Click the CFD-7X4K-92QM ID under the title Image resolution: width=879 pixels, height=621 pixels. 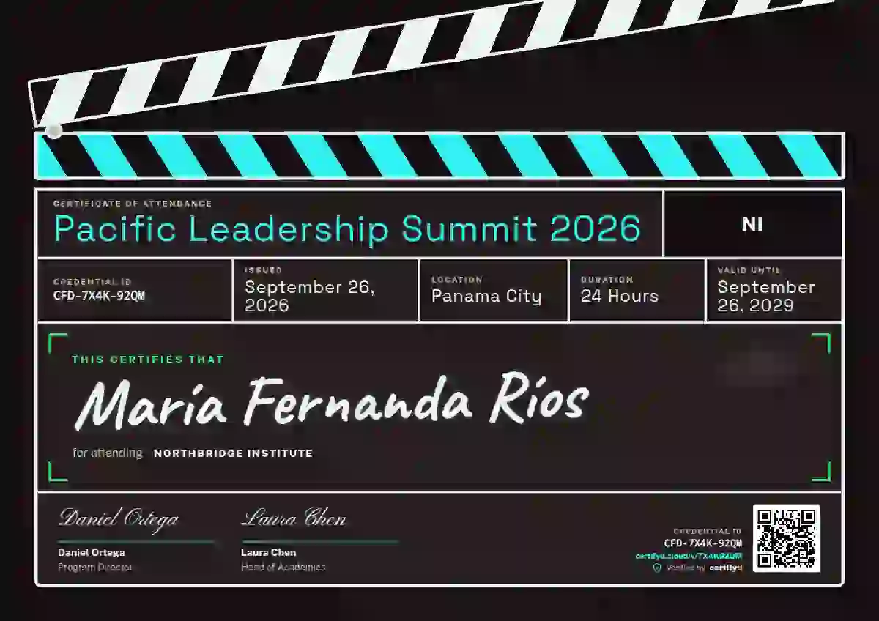coord(99,296)
